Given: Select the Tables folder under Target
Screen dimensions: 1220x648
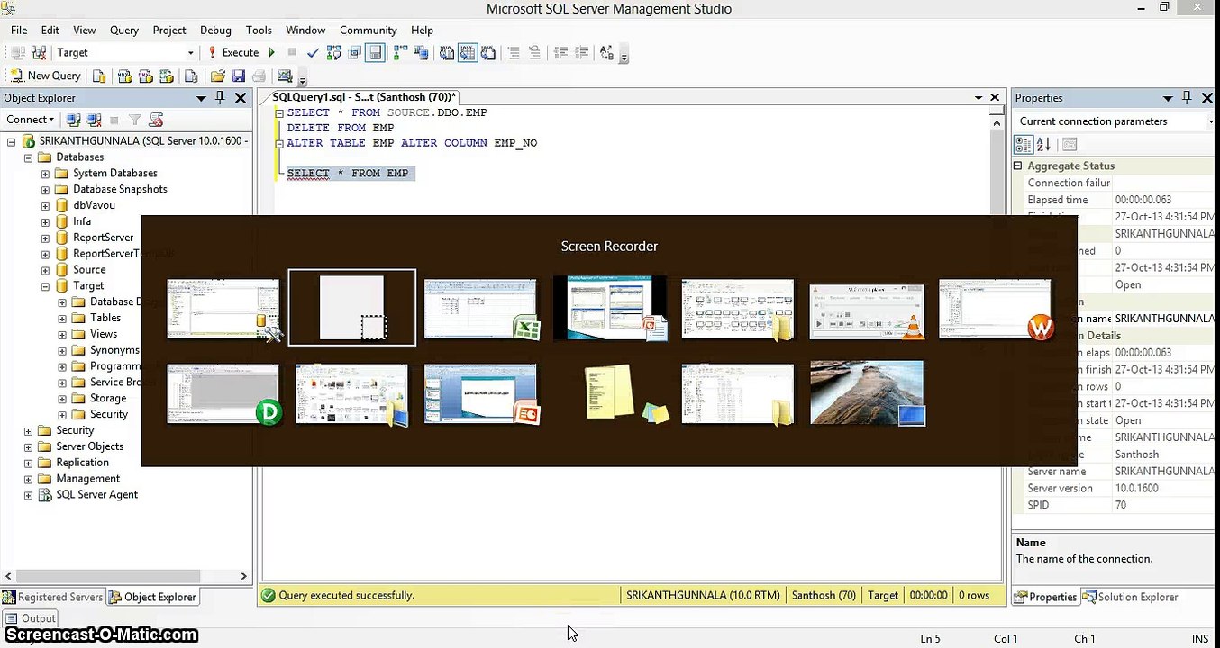Looking at the screenshot, I should tap(105, 318).
